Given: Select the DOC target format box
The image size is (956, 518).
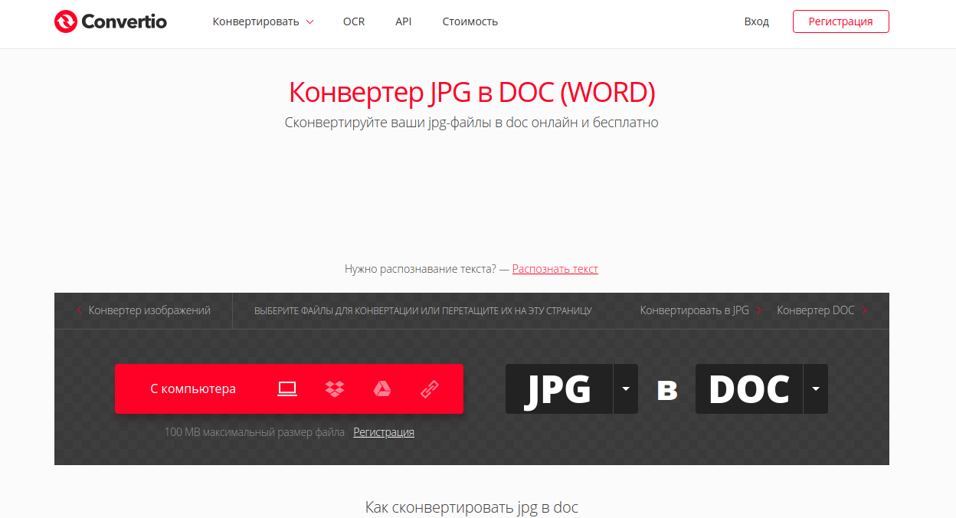Looking at the screenshot, I should point(749,388).
